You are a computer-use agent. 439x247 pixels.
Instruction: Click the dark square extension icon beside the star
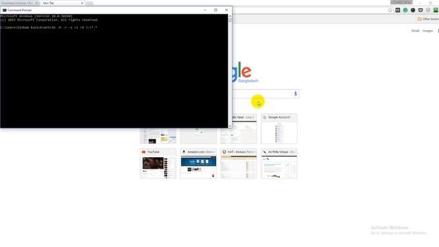click(398, 10)
